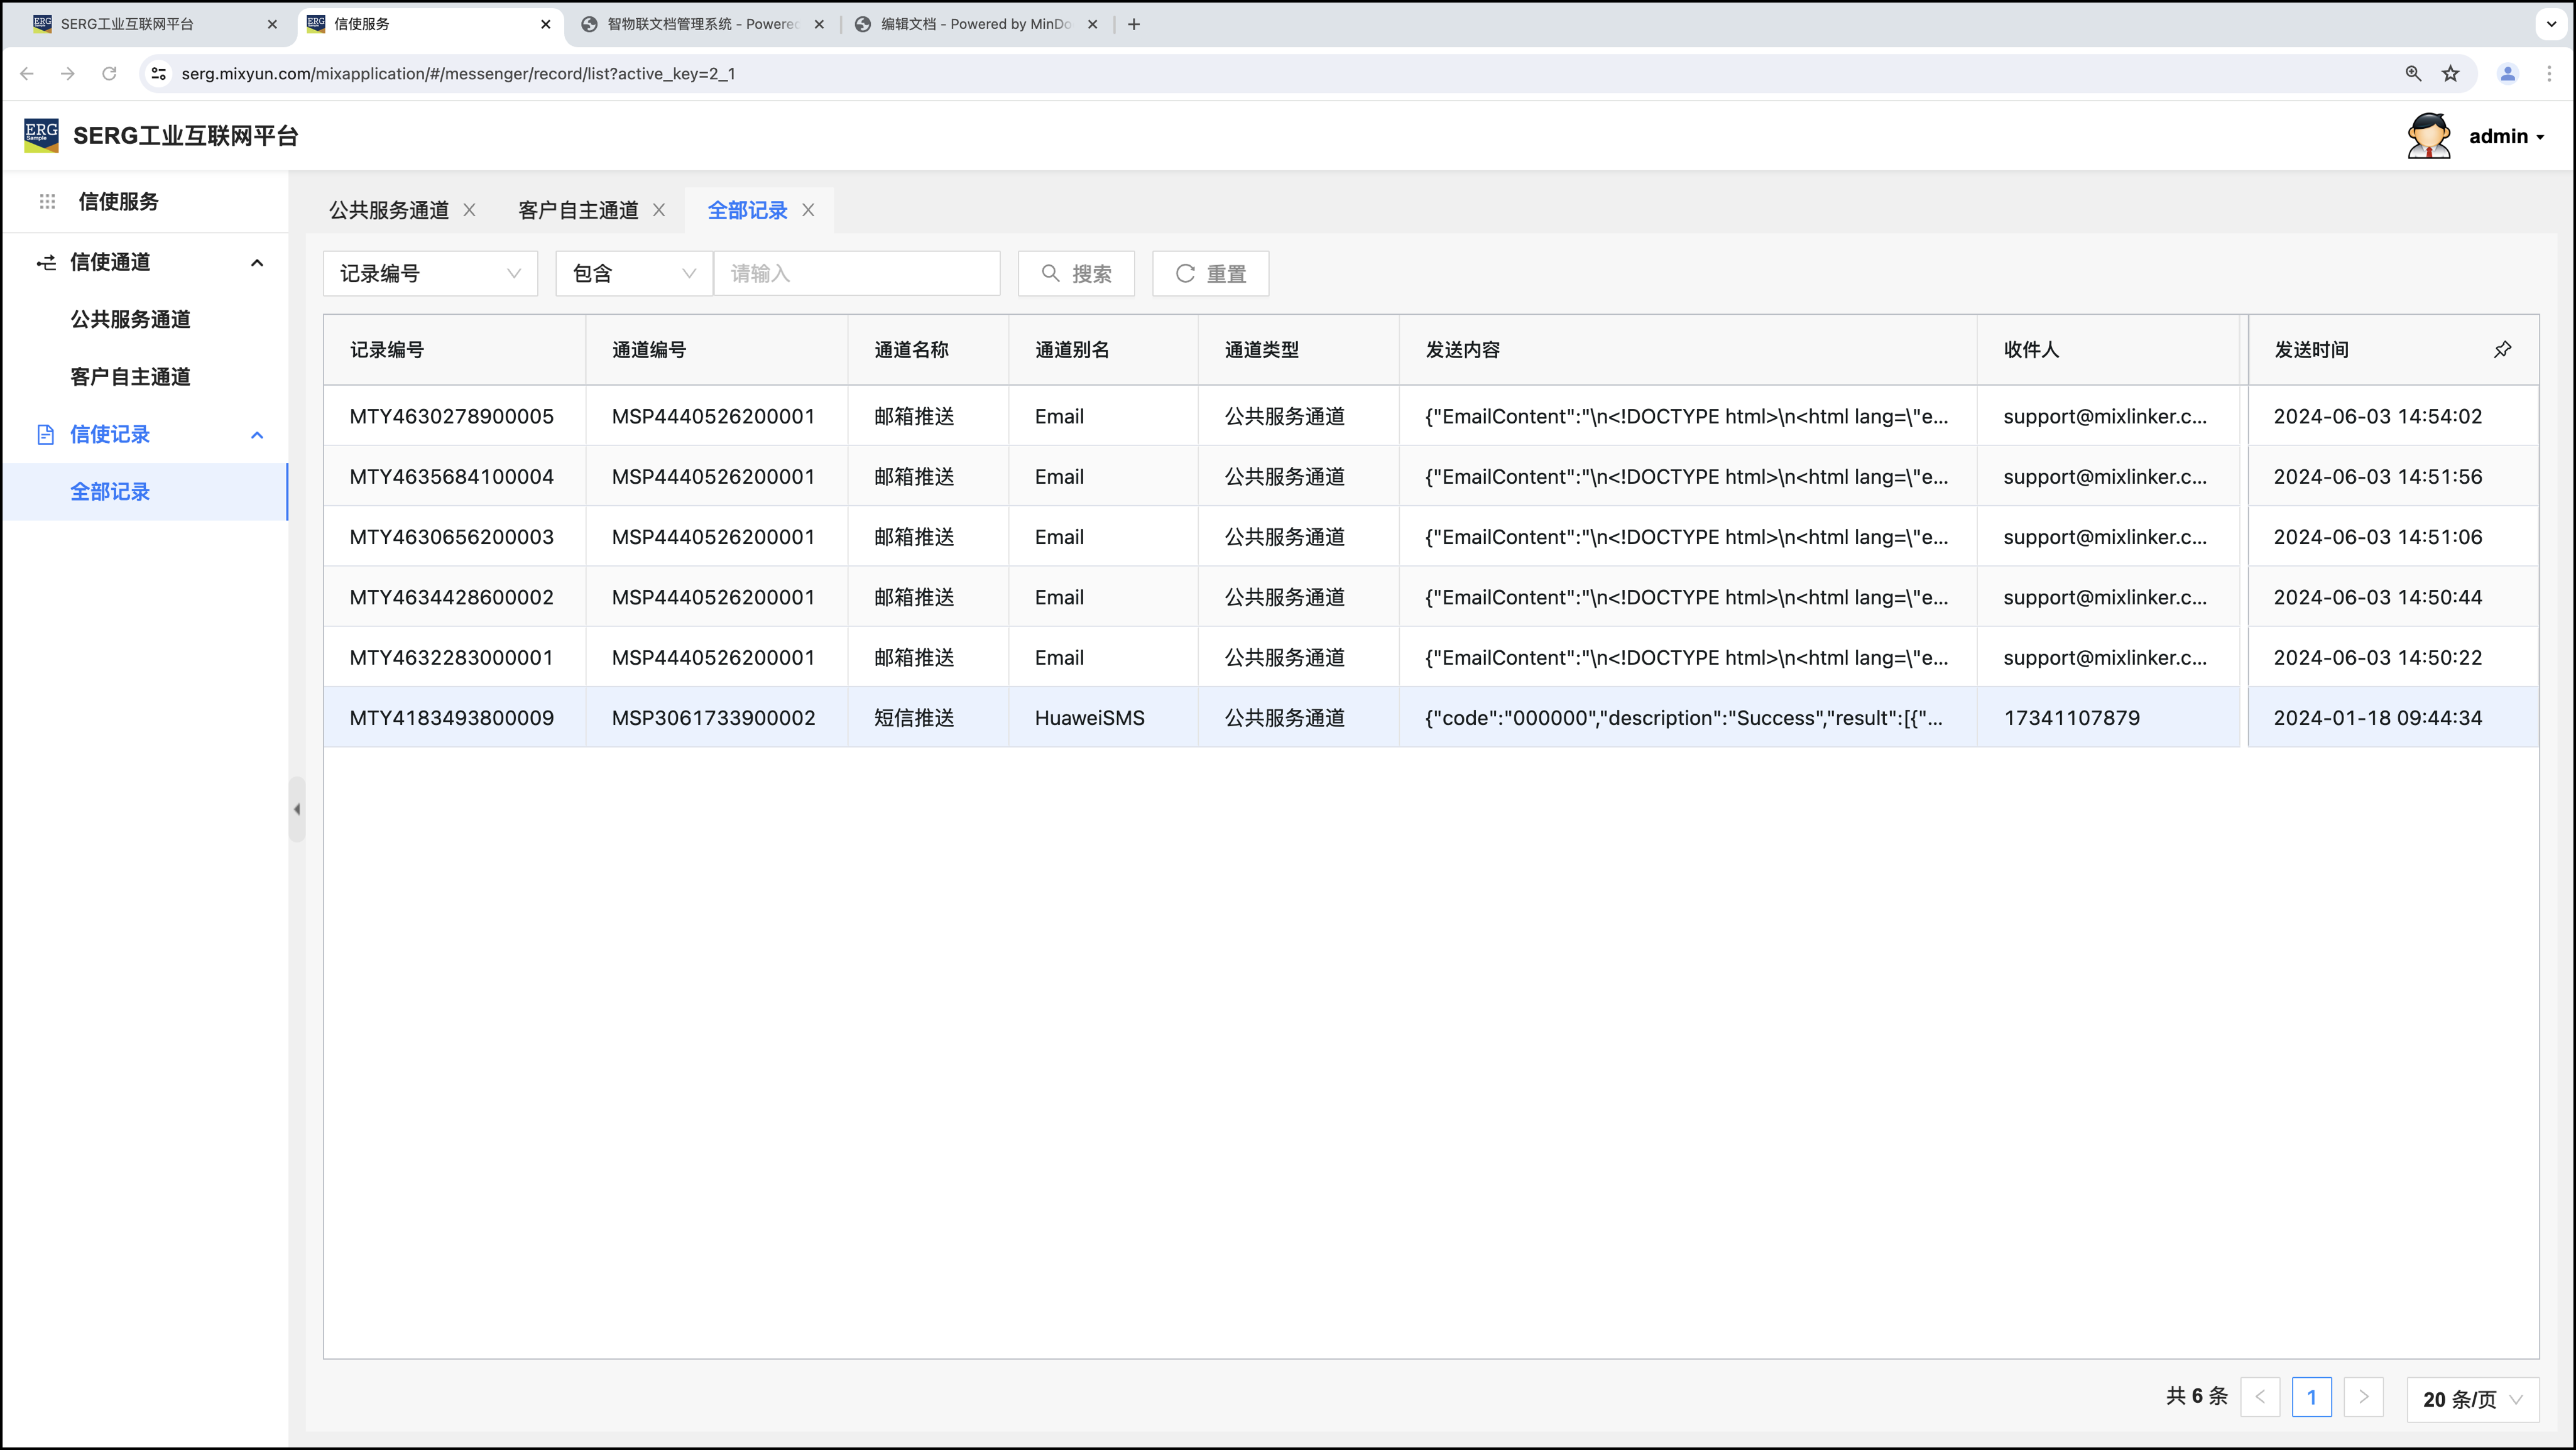This screenshot has width=2576, height=1450.
Task: Open the 记录编号 field dropdown
Action: pyautogui.click(x=430, y=273)
